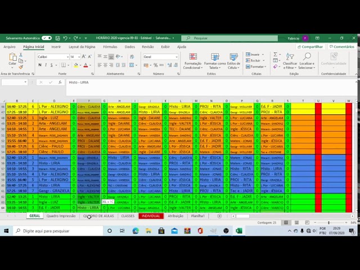
Task: Open the Revisão ribbon tab
Action: coord(148,47)
